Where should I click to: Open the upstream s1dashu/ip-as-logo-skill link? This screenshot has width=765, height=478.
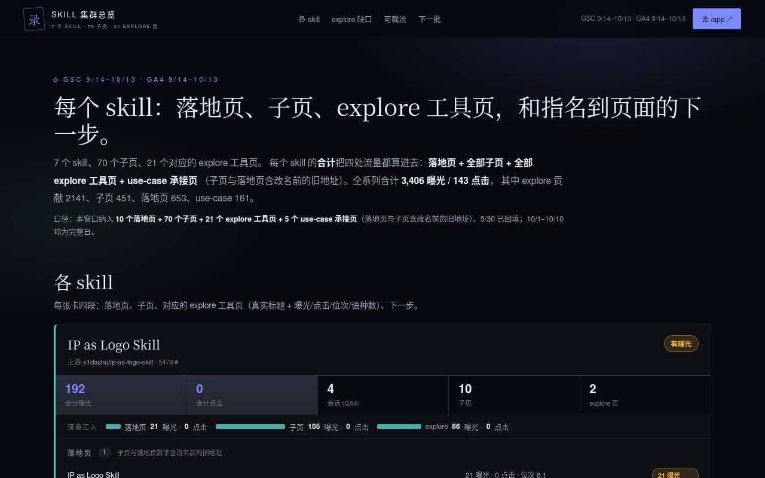[118, 362]
